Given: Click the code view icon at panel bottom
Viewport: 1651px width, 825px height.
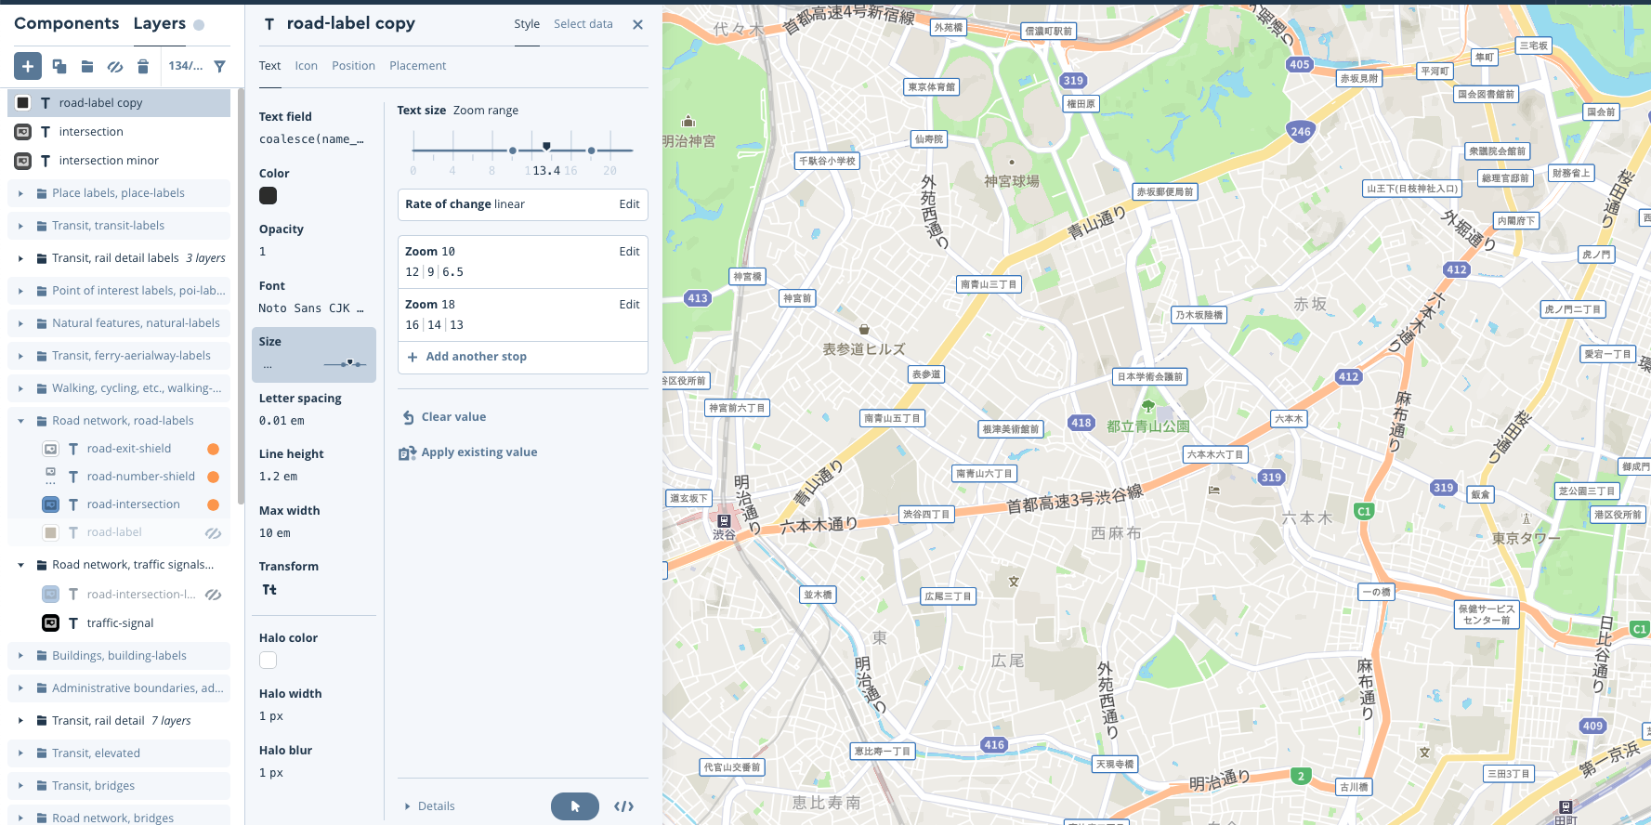Looking at the screenshot, I should click(x=624, y=806).
